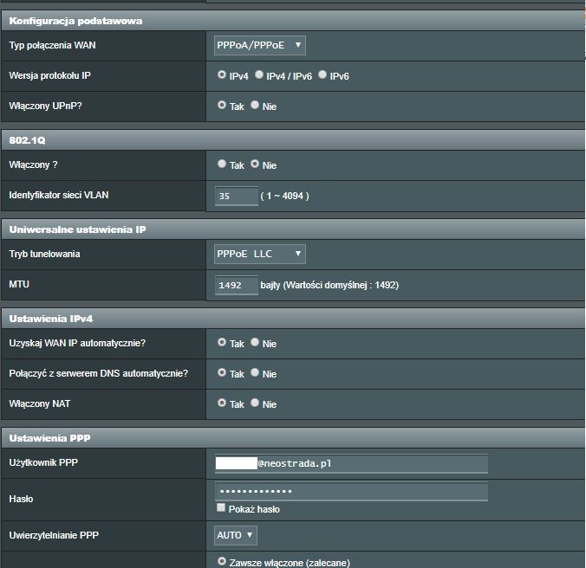
Task: Set automatic WAN IP to Nie
Action: (x=255, y=343)
